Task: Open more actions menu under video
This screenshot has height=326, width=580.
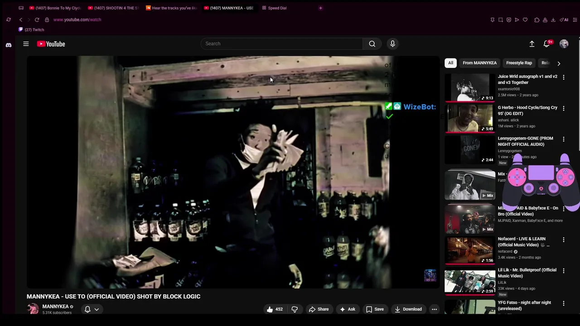Action: (x=434, y=309)
